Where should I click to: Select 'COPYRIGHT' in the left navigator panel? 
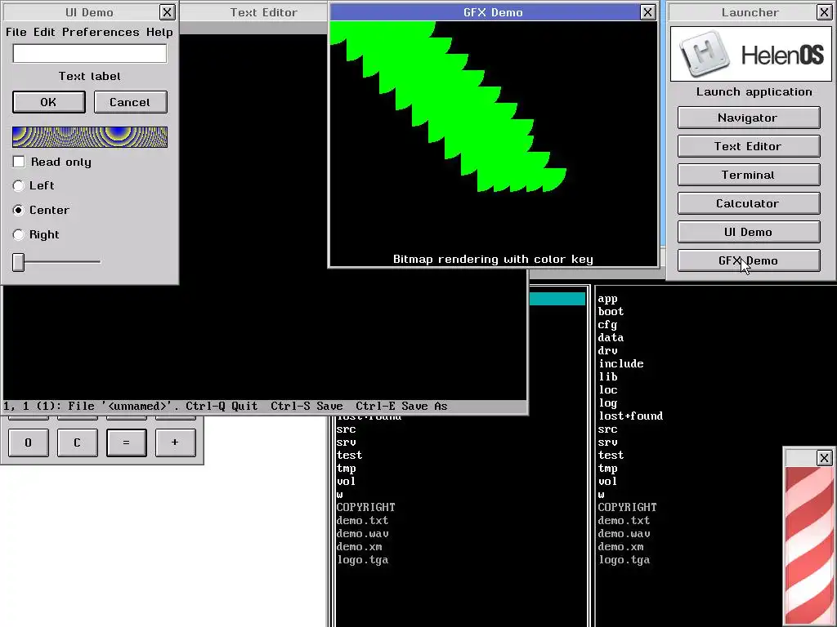coord(365,507)
